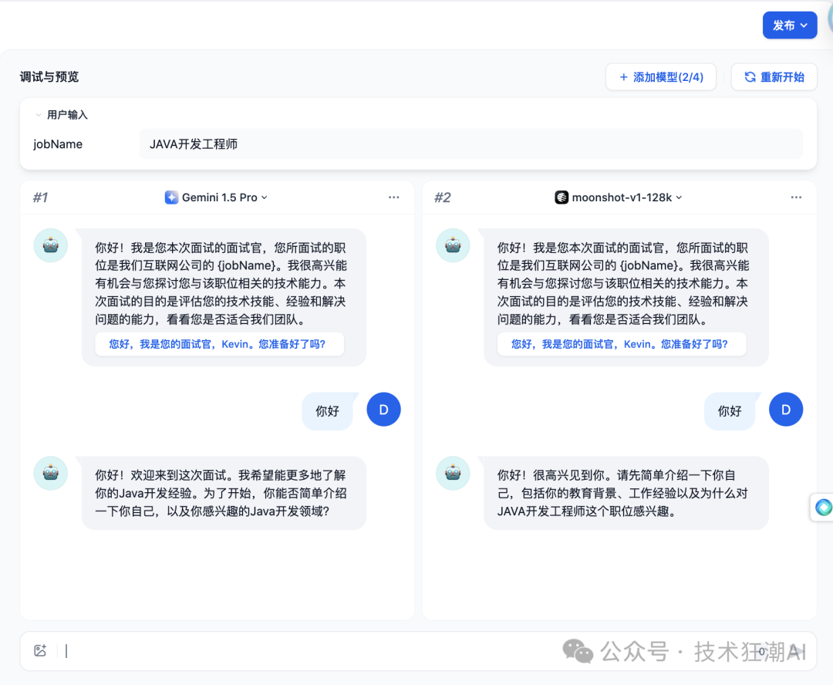Open the 发布 publish dropdown button
The width and height of the screenshot is (833, 685).
(790, 25)
